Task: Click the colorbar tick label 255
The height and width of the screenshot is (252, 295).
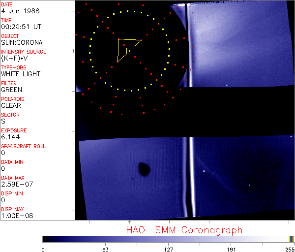Action: tap(290, 249)
